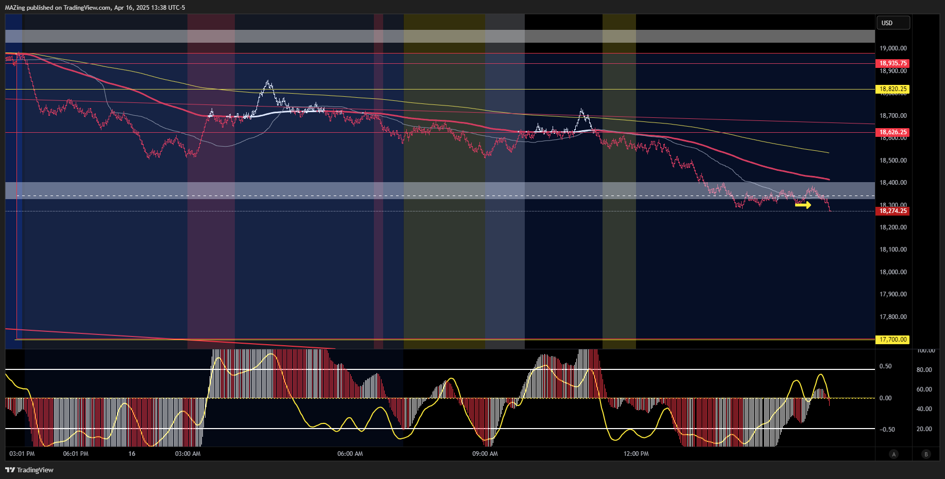This screenshot has height=479, width=945.
Task: Click the 18,500.00 price axis value
Action: tap(893, 161)
